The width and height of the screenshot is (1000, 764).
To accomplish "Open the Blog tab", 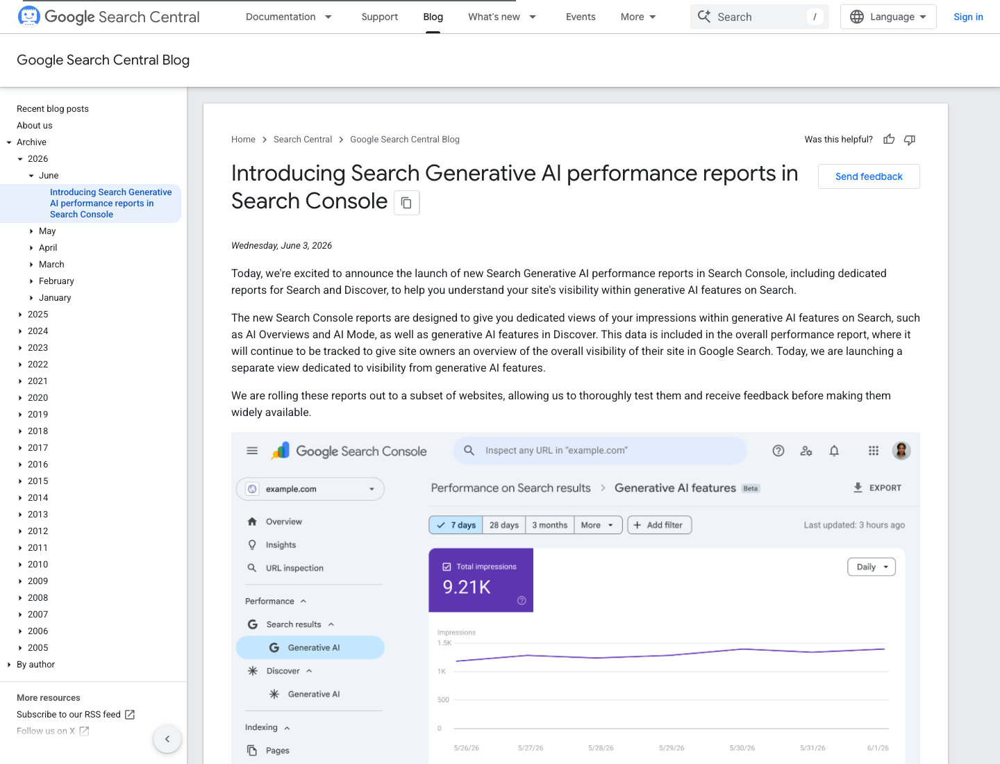I will tap(433, 17).
